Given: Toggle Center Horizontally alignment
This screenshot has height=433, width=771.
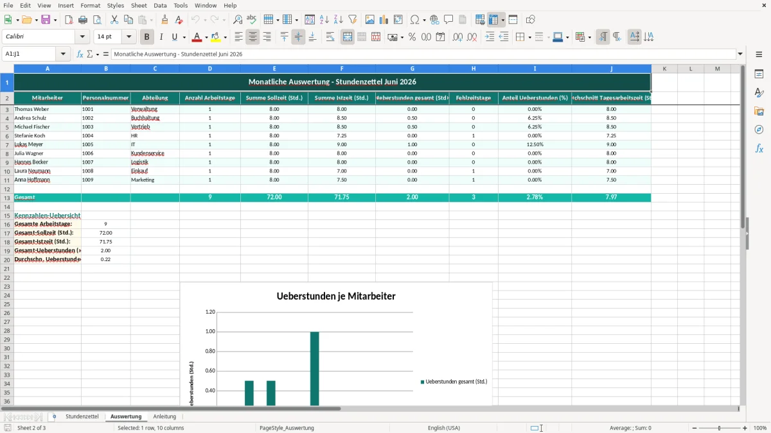Looking at the screenshot, I should point(253,37).
